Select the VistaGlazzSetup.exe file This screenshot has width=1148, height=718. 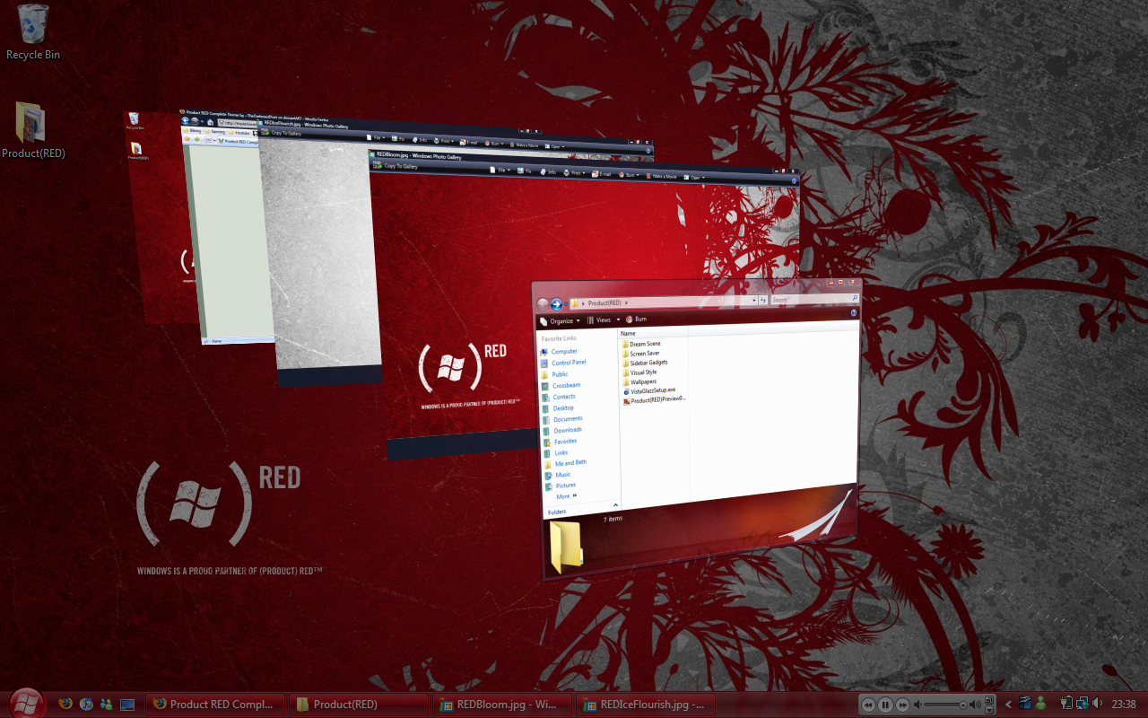[x=653, y=390]
